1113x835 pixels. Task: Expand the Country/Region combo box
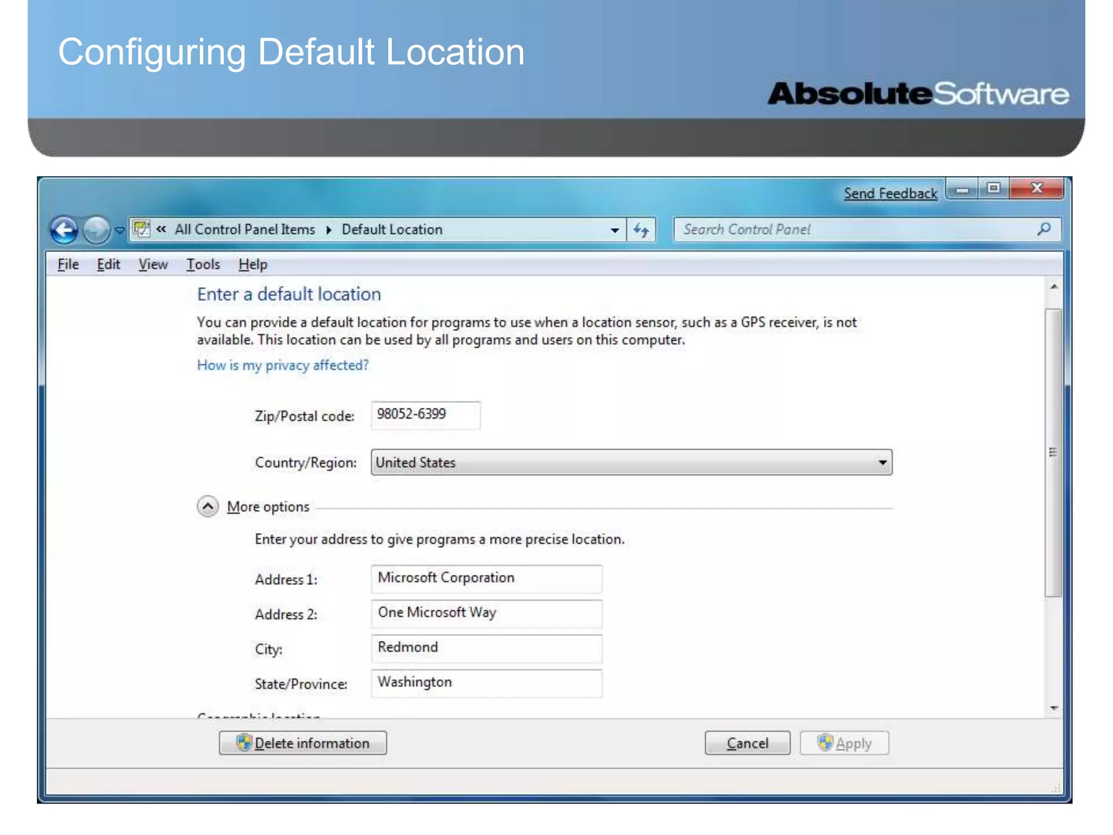tap(882, 463)
